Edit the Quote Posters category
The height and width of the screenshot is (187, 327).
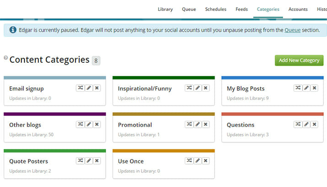point(89,161)
